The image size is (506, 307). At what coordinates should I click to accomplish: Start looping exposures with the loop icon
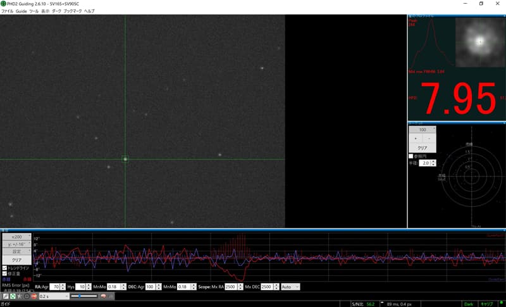[x=12, y=296]
